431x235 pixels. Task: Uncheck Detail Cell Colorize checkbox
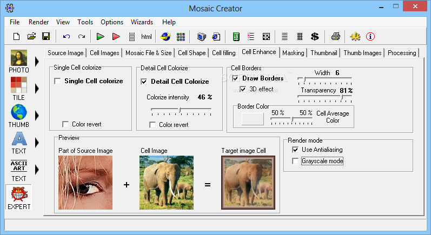(144, 82)
